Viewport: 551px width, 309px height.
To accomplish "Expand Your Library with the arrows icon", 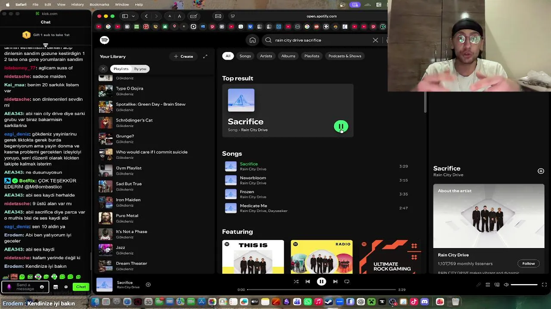I will point(205,56).
